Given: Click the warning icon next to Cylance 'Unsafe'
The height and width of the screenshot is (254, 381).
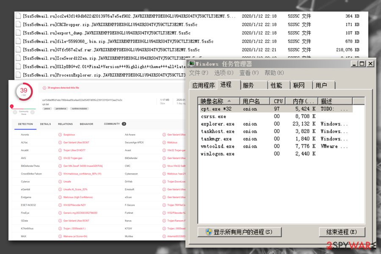Looking at the screenshot, I should (x=60, y=182).
